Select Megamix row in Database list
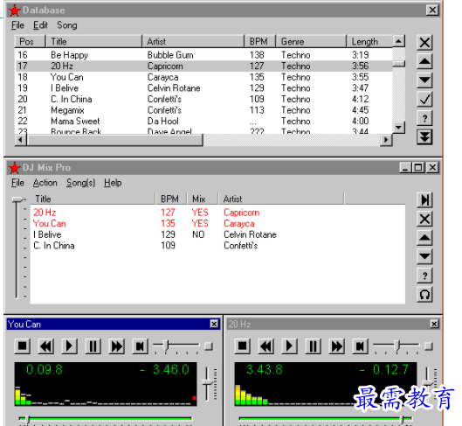 (203, 110)
